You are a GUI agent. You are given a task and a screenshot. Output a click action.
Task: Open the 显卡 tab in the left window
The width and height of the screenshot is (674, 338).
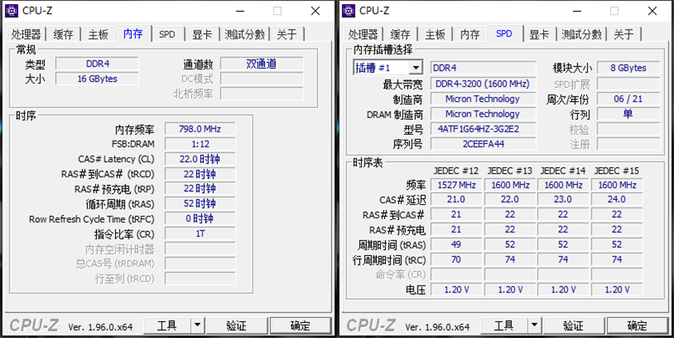click(202, 34)
